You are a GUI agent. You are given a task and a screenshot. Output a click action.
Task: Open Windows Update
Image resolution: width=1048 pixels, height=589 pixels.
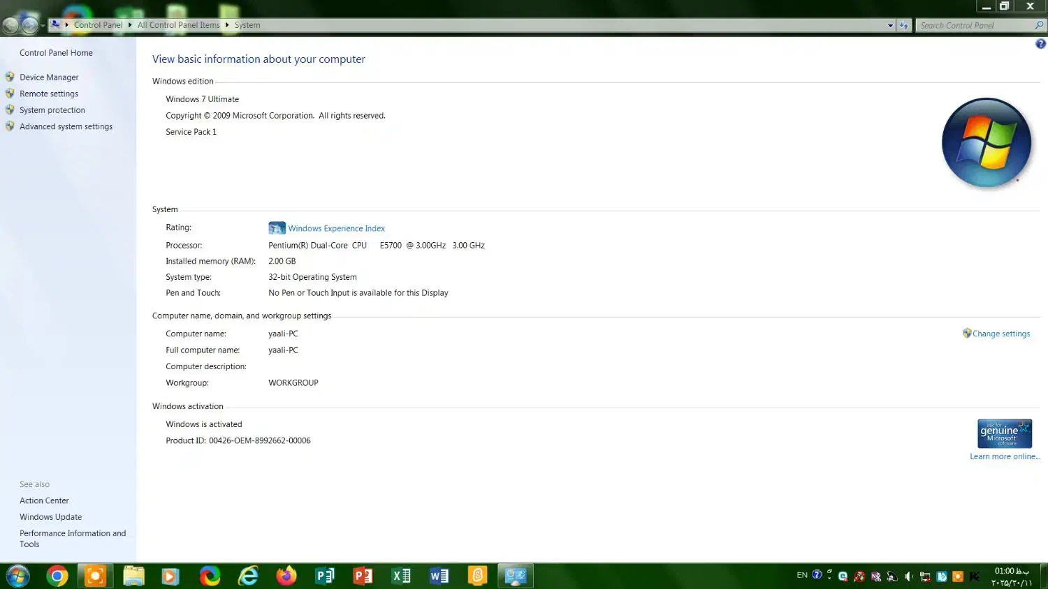50,517
